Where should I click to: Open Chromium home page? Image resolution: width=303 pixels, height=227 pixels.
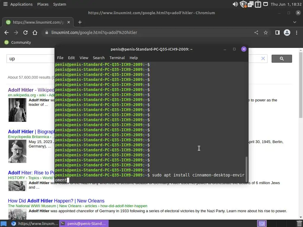(35, 33)
